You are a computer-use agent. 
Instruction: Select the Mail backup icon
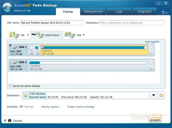coord(70,35)
